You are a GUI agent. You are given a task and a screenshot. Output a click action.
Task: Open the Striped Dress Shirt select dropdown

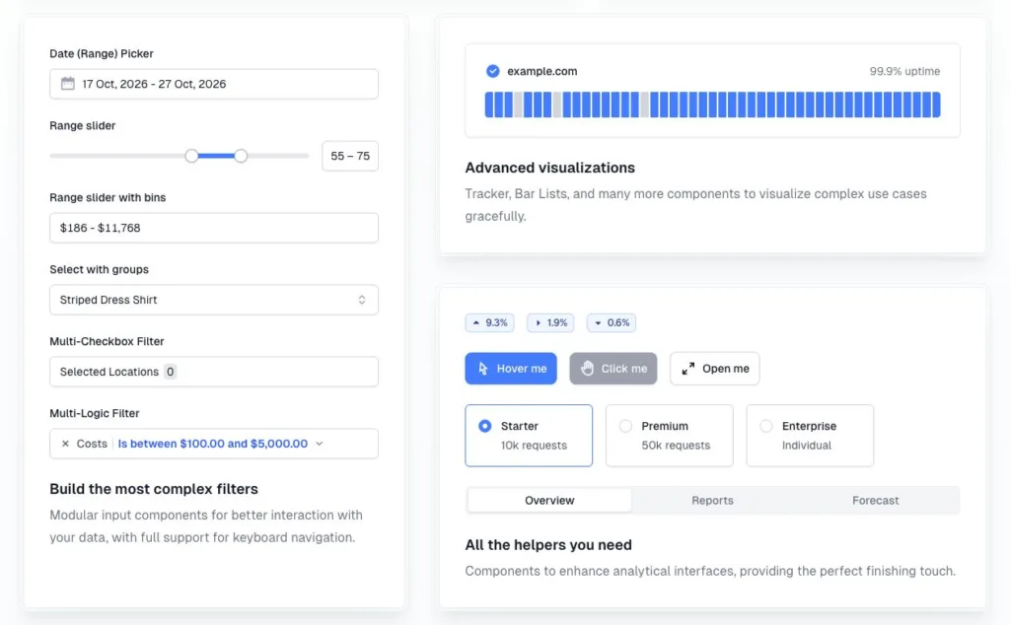(214, 300)
